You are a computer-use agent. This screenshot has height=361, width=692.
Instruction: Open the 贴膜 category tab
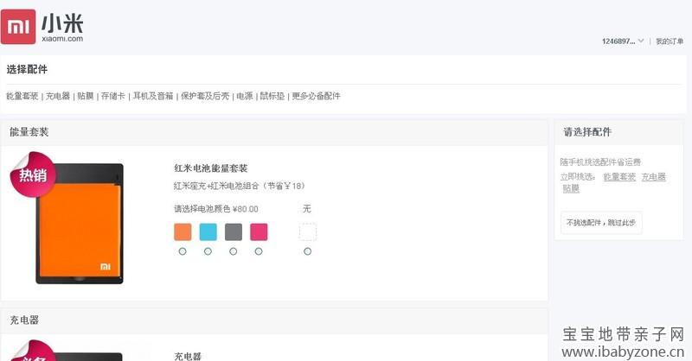pos(86,96)
